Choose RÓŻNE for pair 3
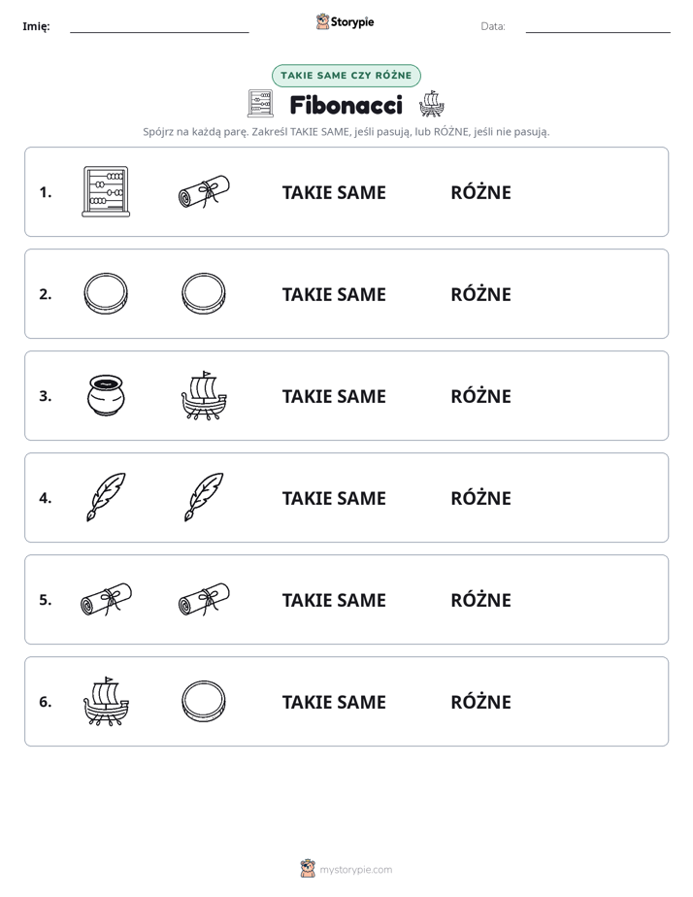 tap(480, 396)
